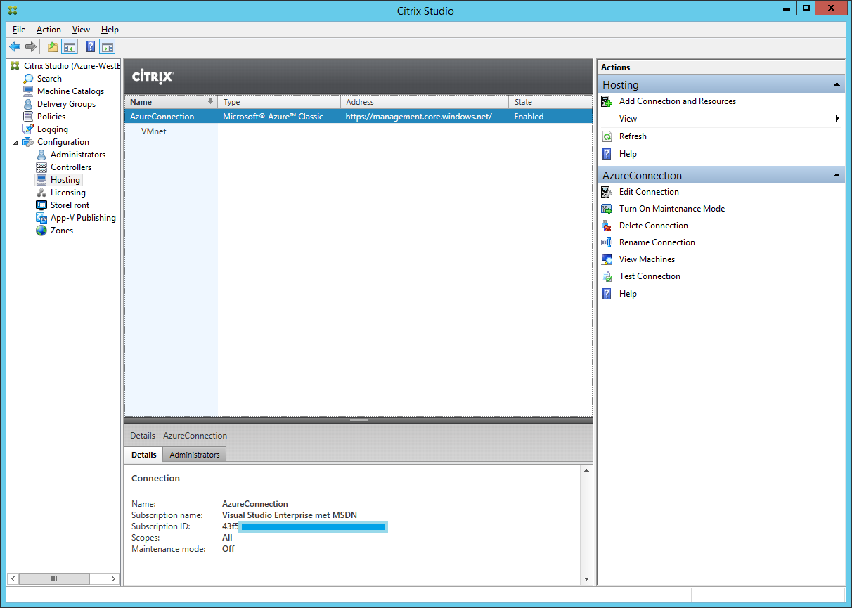Open the Citrix Studio title bar system icon
Viewport: 852px width, 608px height.
click(x=13, y=11)
